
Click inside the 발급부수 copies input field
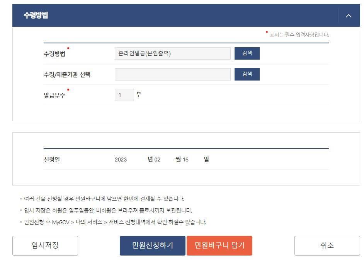124,94
